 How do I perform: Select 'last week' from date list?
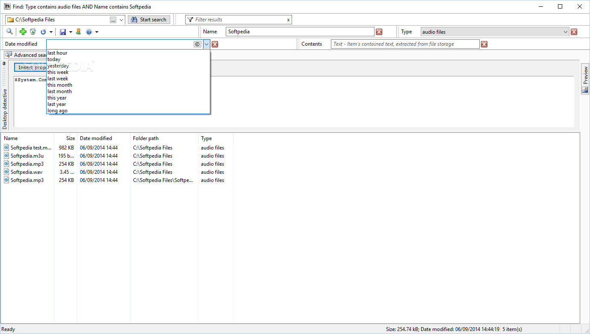coord(128,79)
